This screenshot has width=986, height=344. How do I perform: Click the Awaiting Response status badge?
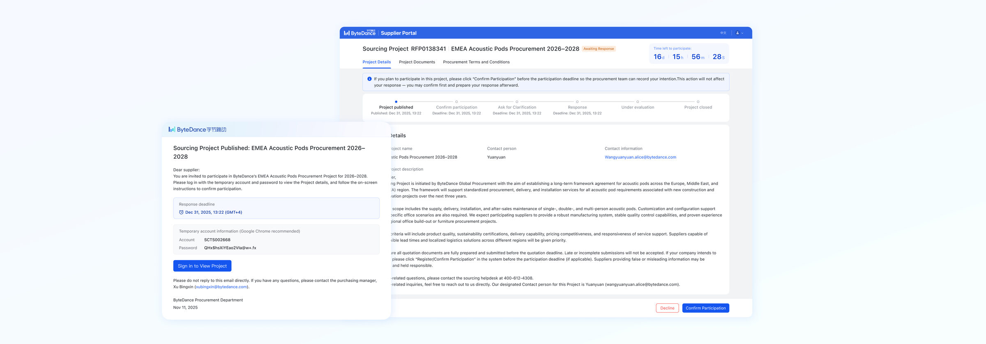tap(599, 49)
